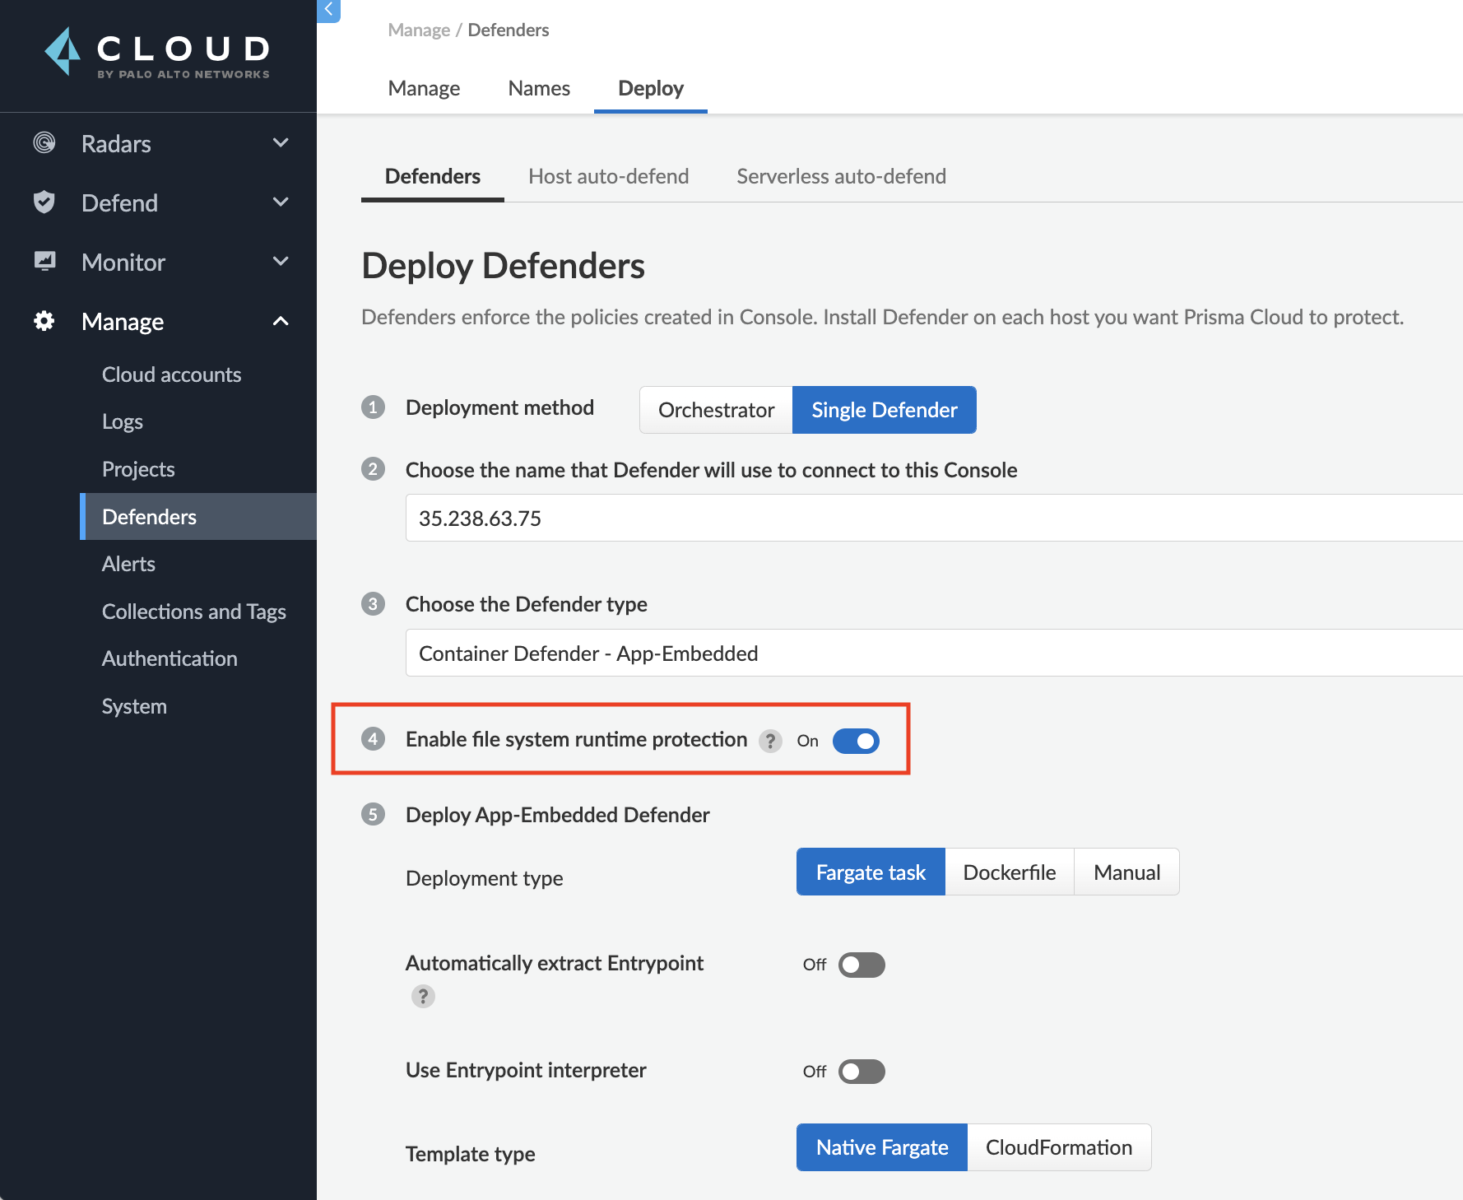Image resolution: width=1463 pixels, height=1200 pixels.
Task: Click the Defenders breadcrumb text
Action: click(x=509, y=30)
